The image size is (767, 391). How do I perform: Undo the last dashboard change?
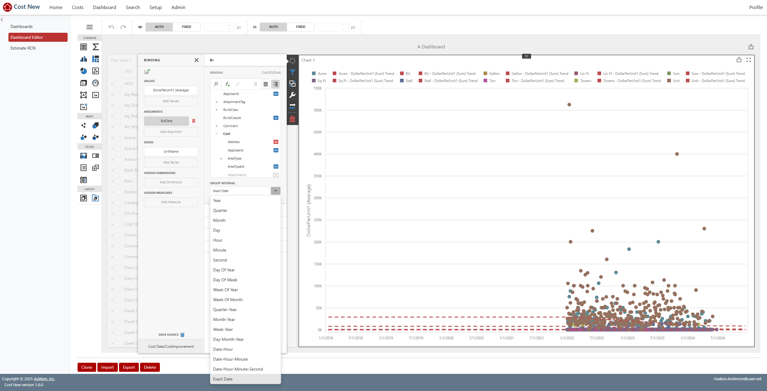coord(111,27)
